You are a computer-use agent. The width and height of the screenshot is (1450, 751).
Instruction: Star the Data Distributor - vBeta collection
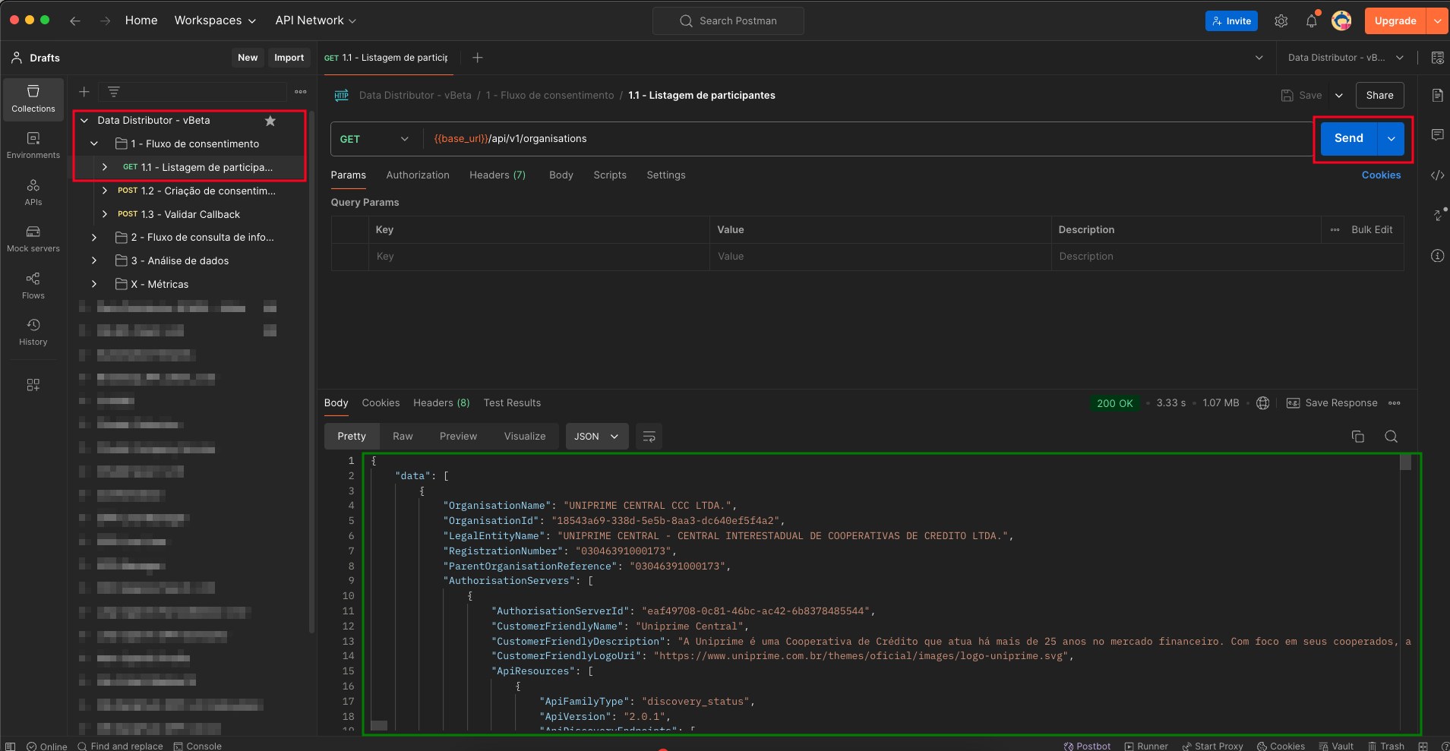coord(270,121)
